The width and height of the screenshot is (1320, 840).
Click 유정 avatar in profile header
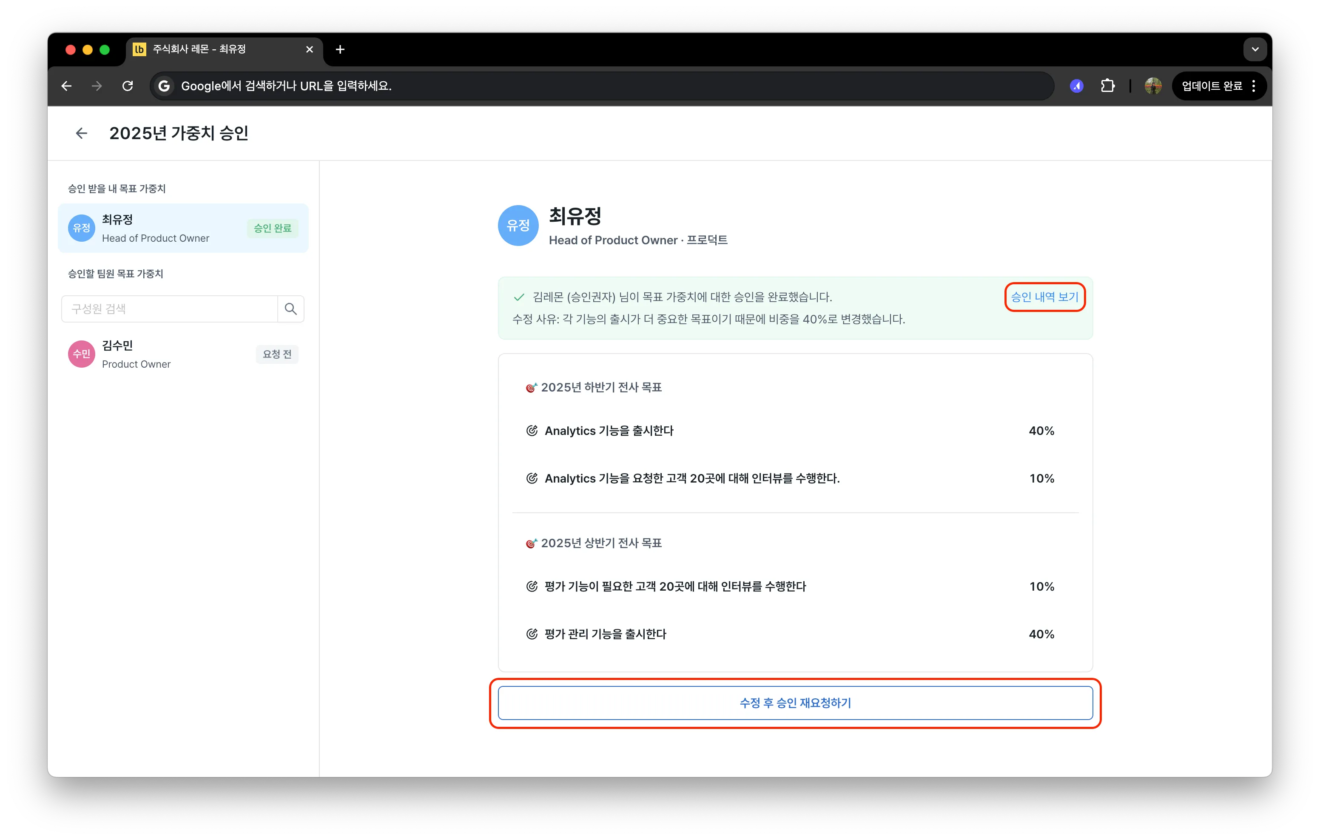click(x=518, y=226)
